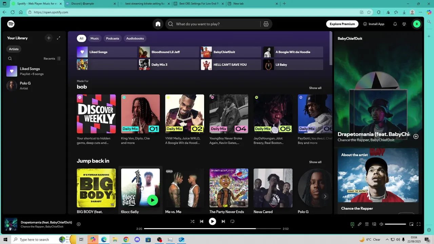Image resolution: width=434 pixels, height=244 pixels.
Task: Open the A Boogie Wit da Hoodie tile
Action: 293,52
